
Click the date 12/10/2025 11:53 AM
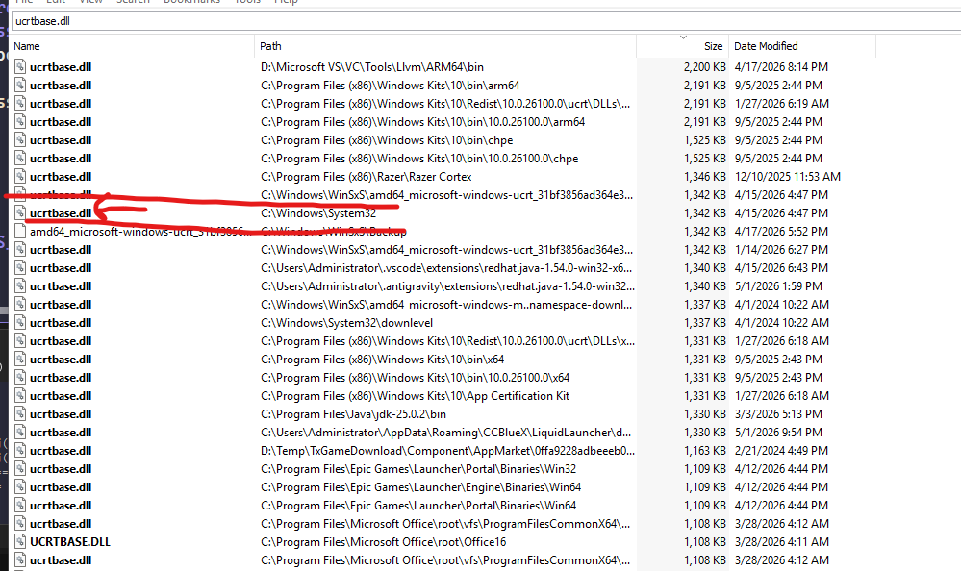788,177
